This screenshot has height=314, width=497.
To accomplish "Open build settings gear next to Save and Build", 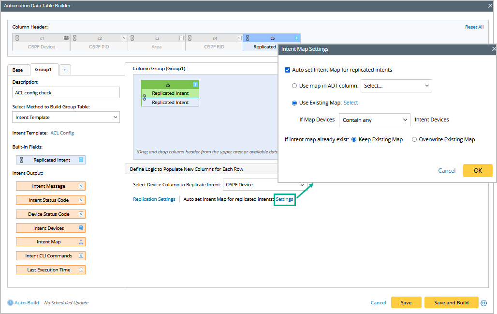I will [483, 303].
